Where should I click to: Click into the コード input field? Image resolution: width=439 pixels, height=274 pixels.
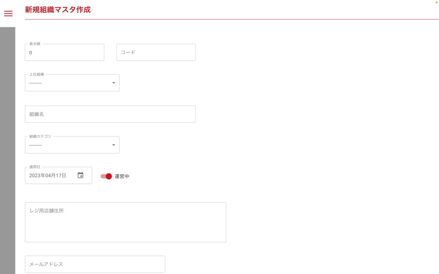click(x=156, y=52)
